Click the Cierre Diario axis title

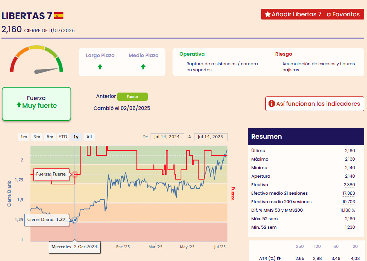pyautogui.click(x=9, y=194)
